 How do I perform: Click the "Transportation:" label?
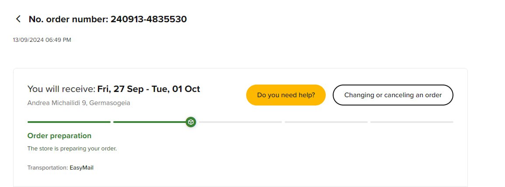[x=47, y=168]
